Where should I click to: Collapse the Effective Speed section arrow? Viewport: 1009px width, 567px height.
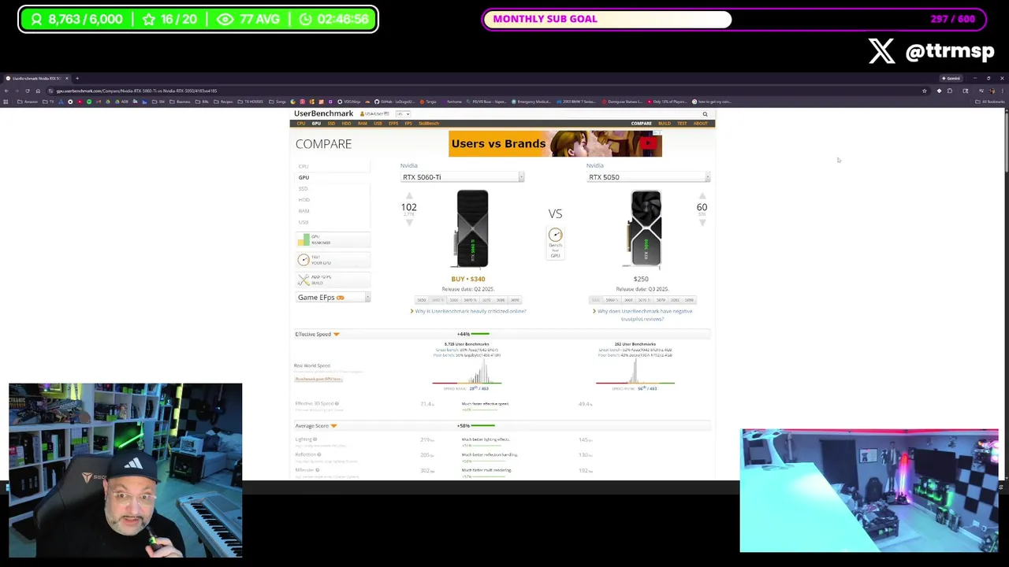point(336,335)
